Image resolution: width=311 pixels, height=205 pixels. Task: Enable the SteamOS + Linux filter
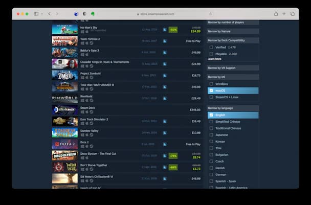coord(211,97)
